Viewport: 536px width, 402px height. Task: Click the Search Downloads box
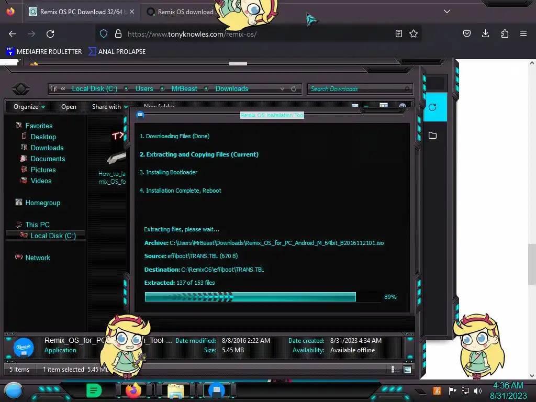click(x=360, y=89)
